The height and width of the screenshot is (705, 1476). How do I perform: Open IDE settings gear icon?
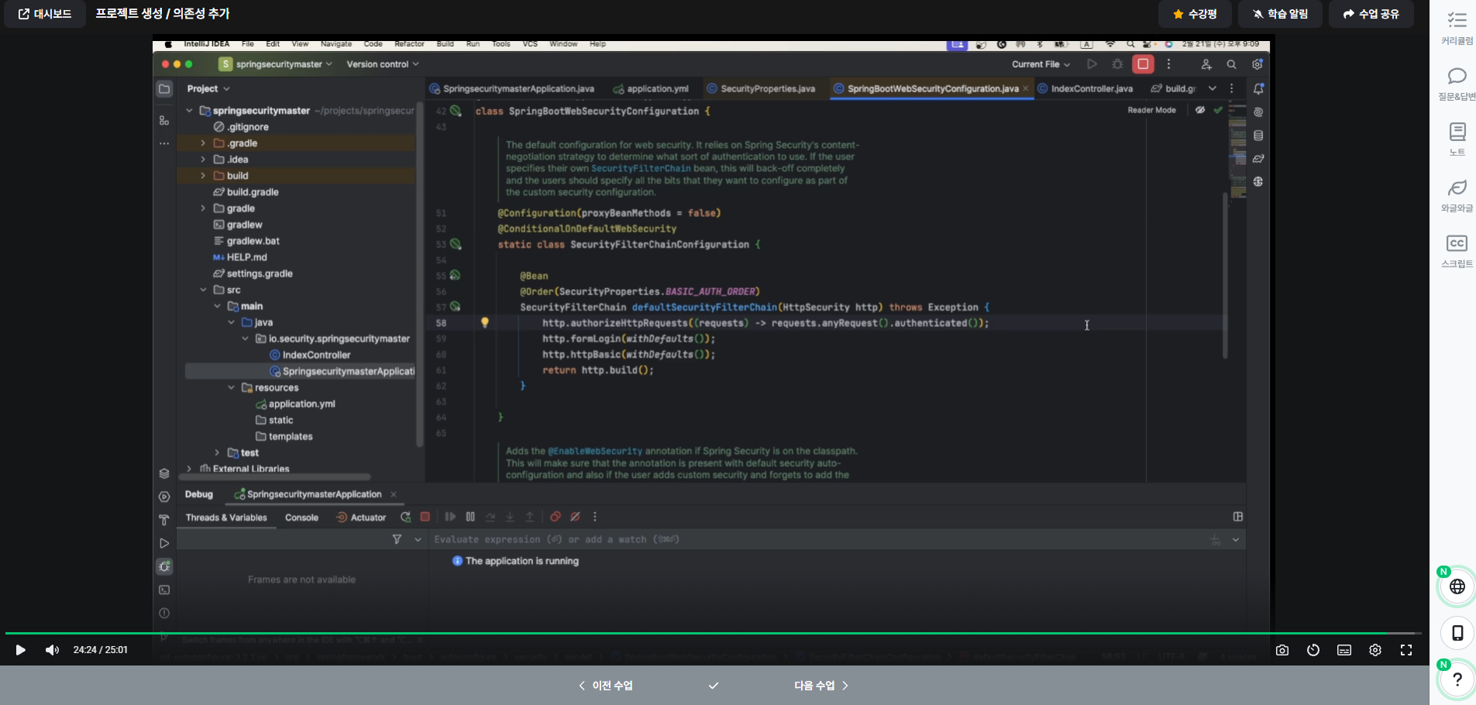click(x=1258, y=64)
